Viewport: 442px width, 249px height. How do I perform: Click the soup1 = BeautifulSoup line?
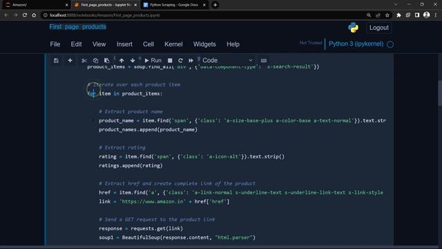tap(177, 237)
